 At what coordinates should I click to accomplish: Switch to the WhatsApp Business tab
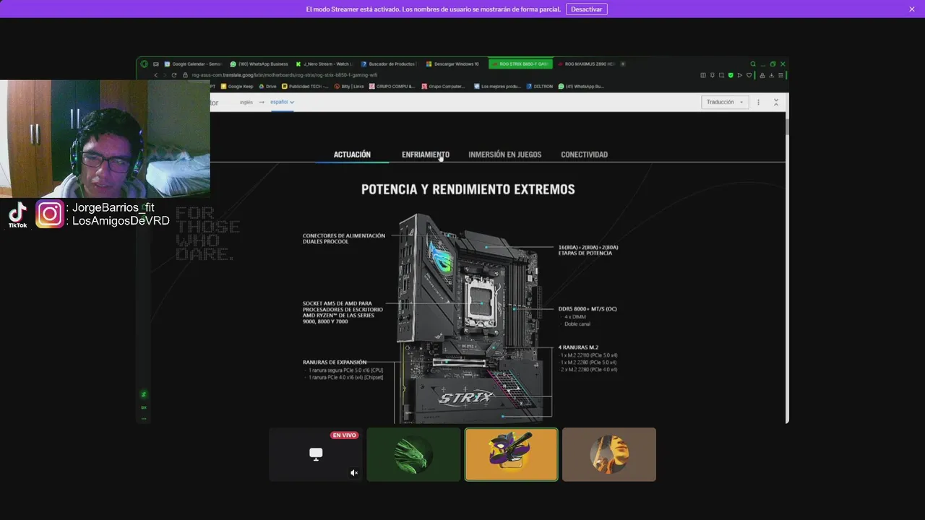259,64
